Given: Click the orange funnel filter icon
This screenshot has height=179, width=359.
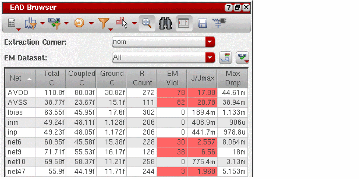Looking at the screenshot, I should pyautogui.click(x=104, y=23).
